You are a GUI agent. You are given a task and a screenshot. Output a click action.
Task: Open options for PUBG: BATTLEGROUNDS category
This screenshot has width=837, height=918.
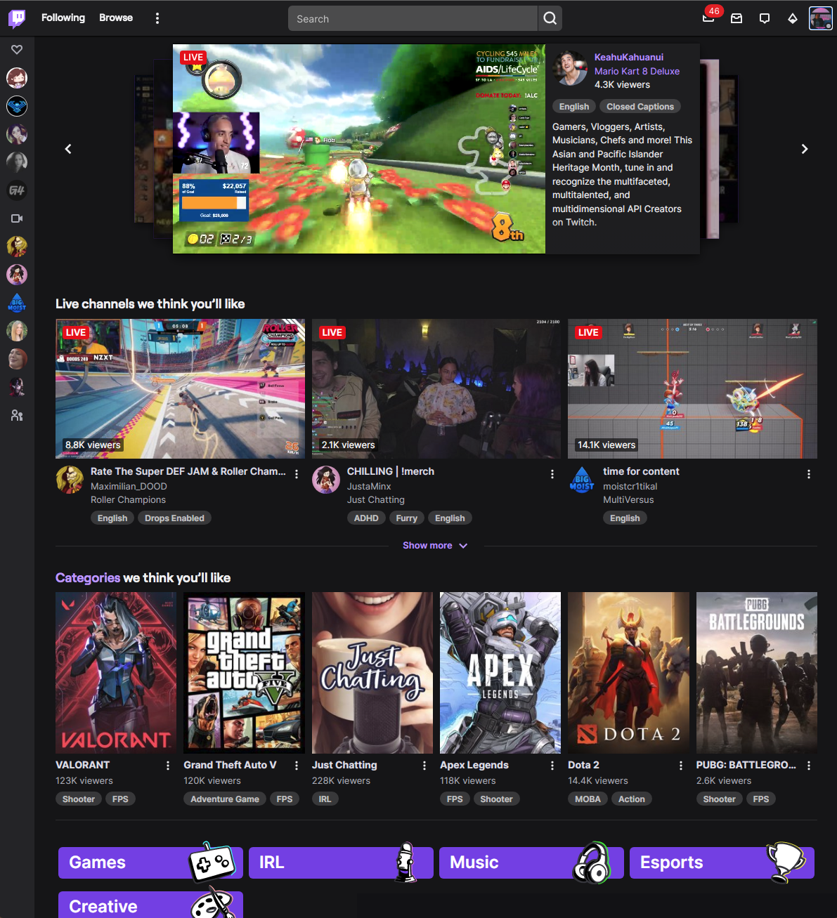tap(809, 766)
